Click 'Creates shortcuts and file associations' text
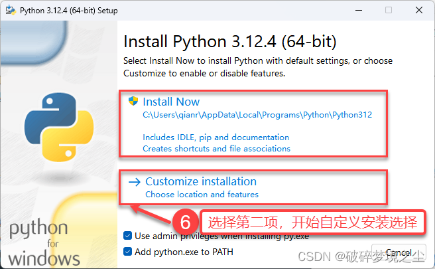The width and height of the screenshot is (435, 269). coord(216,149)
